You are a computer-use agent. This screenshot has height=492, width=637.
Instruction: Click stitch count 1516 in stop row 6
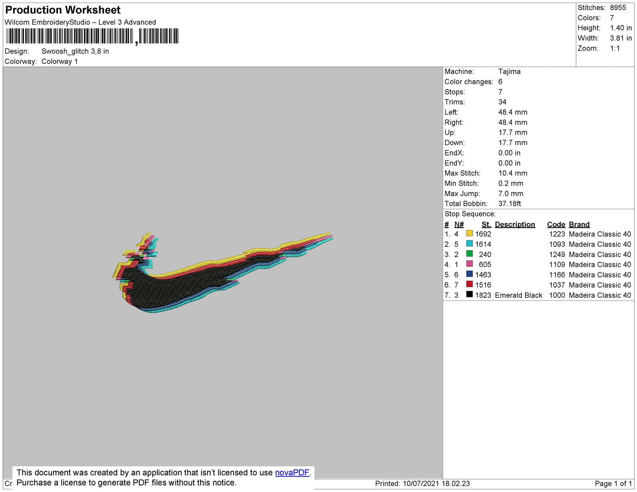[483, 285]
